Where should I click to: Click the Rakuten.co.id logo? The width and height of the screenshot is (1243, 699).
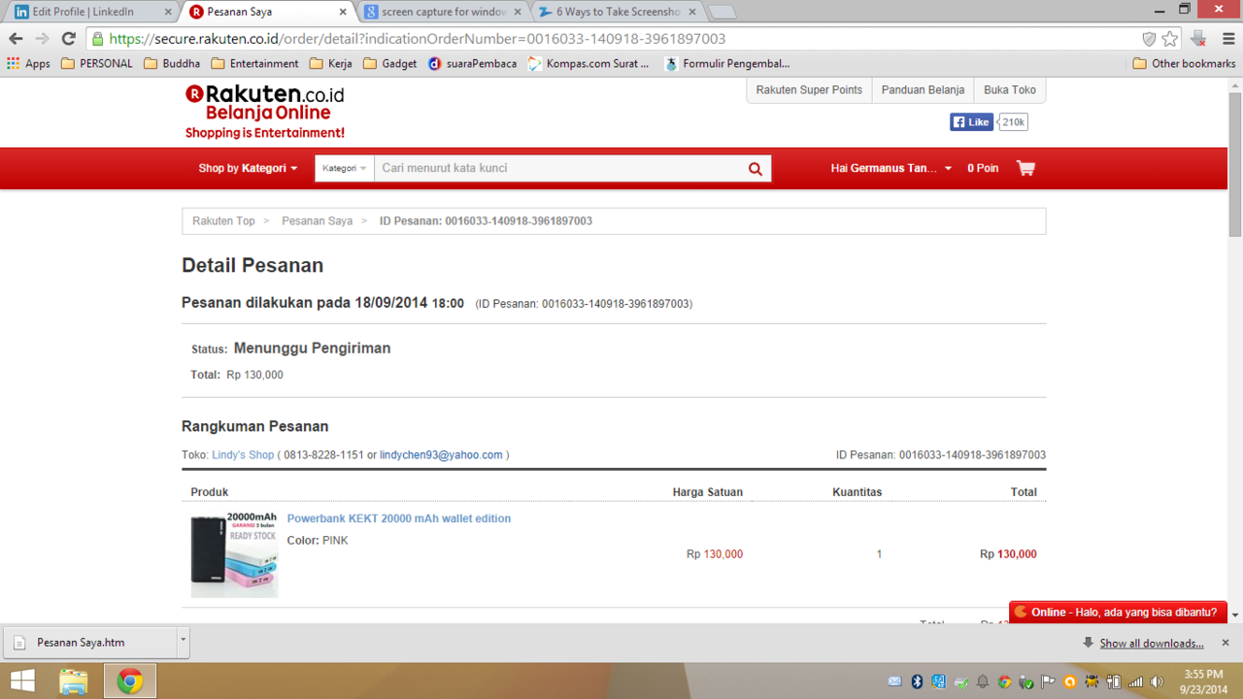coord(264,112)
